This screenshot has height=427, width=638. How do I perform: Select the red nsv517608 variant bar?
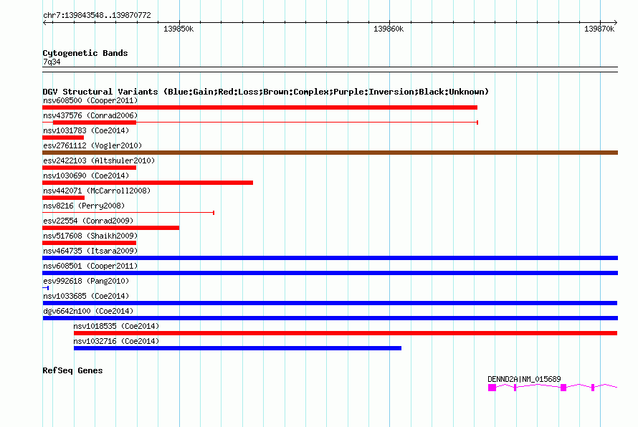(89, 243)
